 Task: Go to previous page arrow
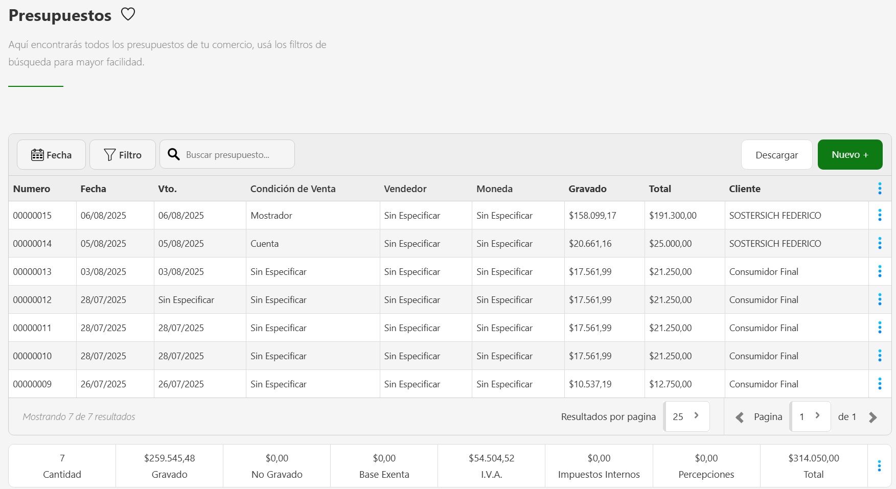740,417
